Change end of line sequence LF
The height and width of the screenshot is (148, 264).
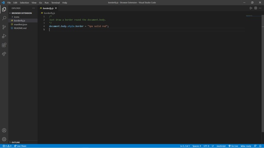(213, 146)
